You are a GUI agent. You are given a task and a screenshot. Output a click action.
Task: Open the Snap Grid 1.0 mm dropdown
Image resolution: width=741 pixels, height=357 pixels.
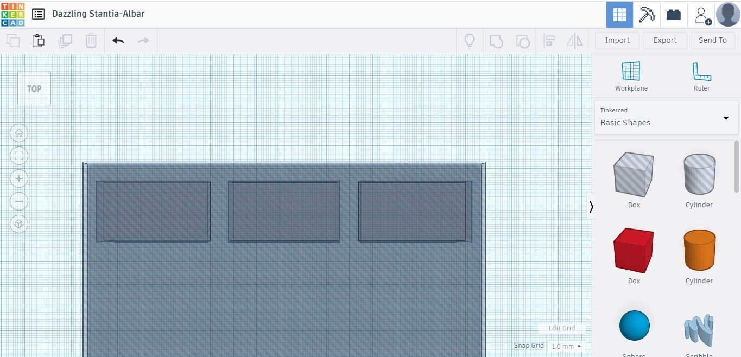tap(566, 346)
